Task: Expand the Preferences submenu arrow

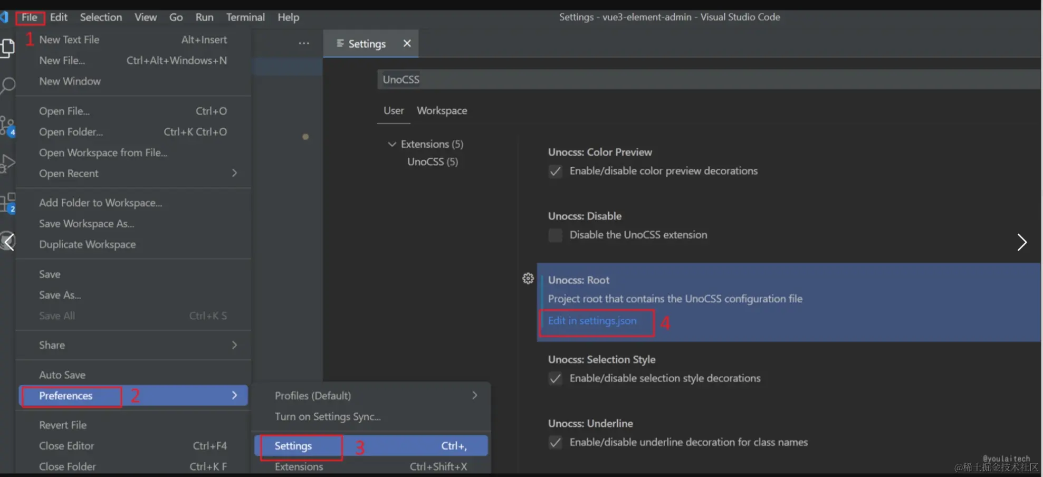Action: [234, 395]
